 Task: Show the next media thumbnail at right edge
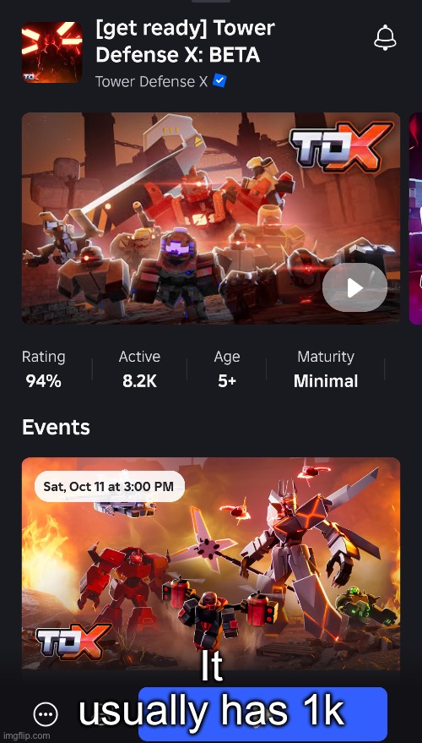coord(415,218)
